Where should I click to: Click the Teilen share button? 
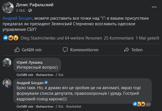[x=133, y=50]
